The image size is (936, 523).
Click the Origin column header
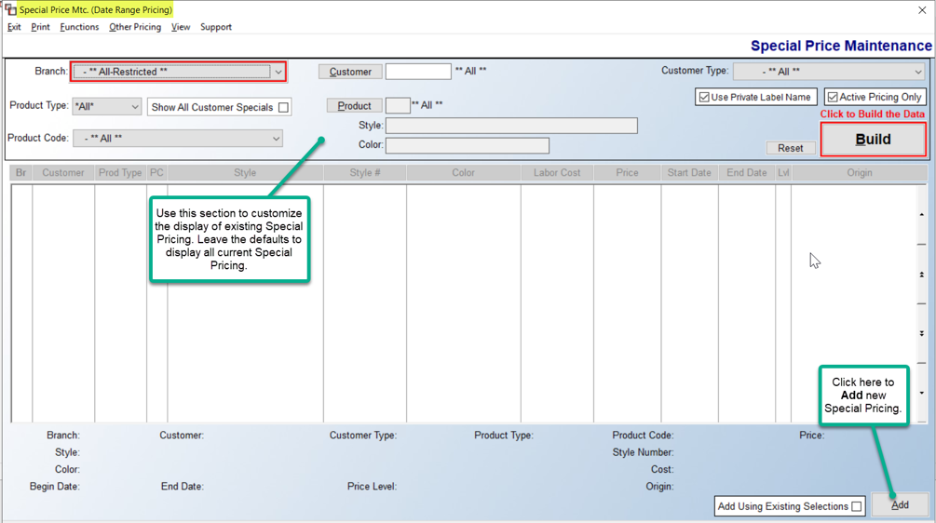coord(860,172)
